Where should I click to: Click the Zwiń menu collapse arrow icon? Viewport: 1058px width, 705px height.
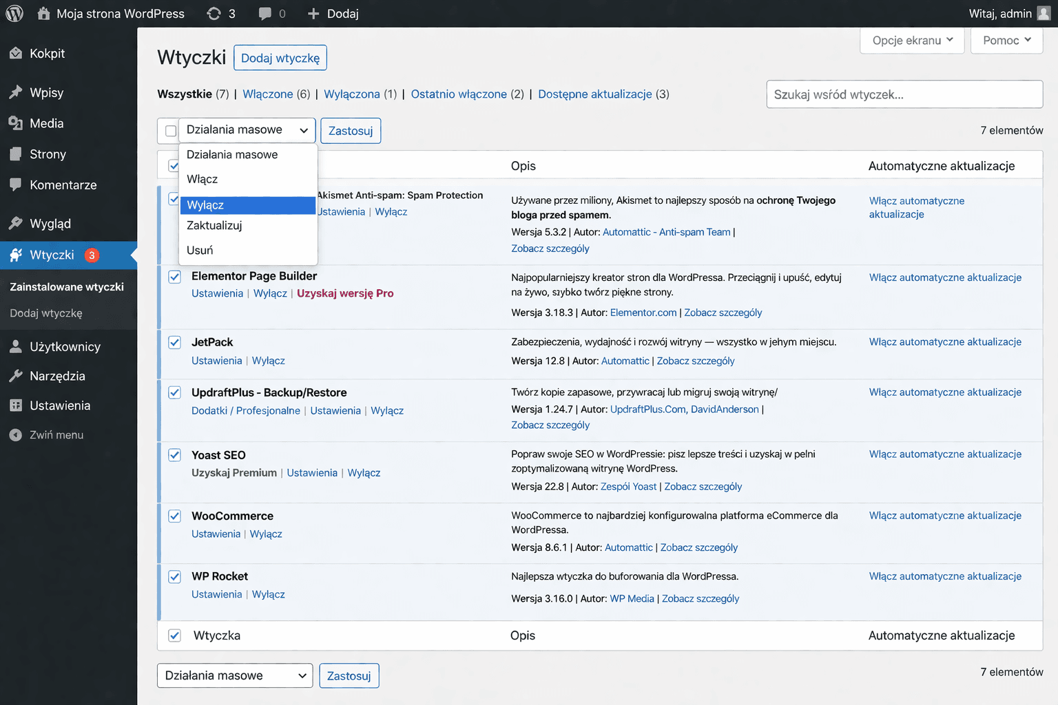tap(16, 435)
